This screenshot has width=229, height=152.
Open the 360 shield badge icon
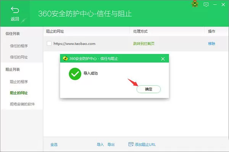195,4
